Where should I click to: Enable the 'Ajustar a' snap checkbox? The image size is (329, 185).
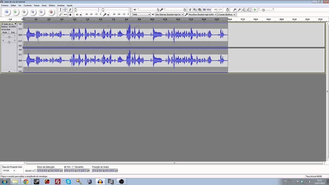point(35,171)
